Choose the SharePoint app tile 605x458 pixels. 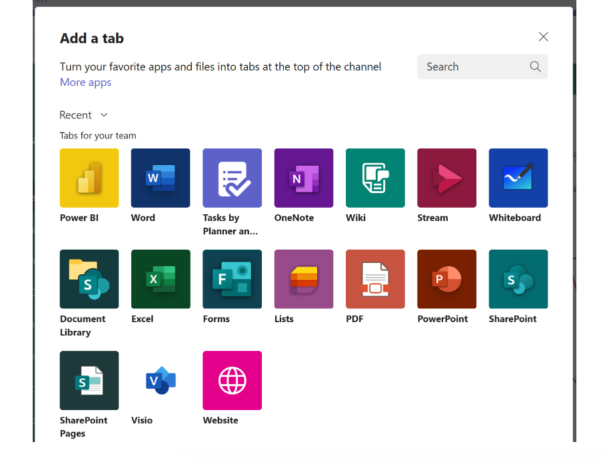[x=518, y=279]
